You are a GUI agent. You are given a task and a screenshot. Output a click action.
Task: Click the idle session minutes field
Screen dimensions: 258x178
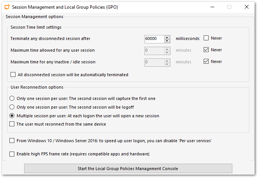click(154, 62)
